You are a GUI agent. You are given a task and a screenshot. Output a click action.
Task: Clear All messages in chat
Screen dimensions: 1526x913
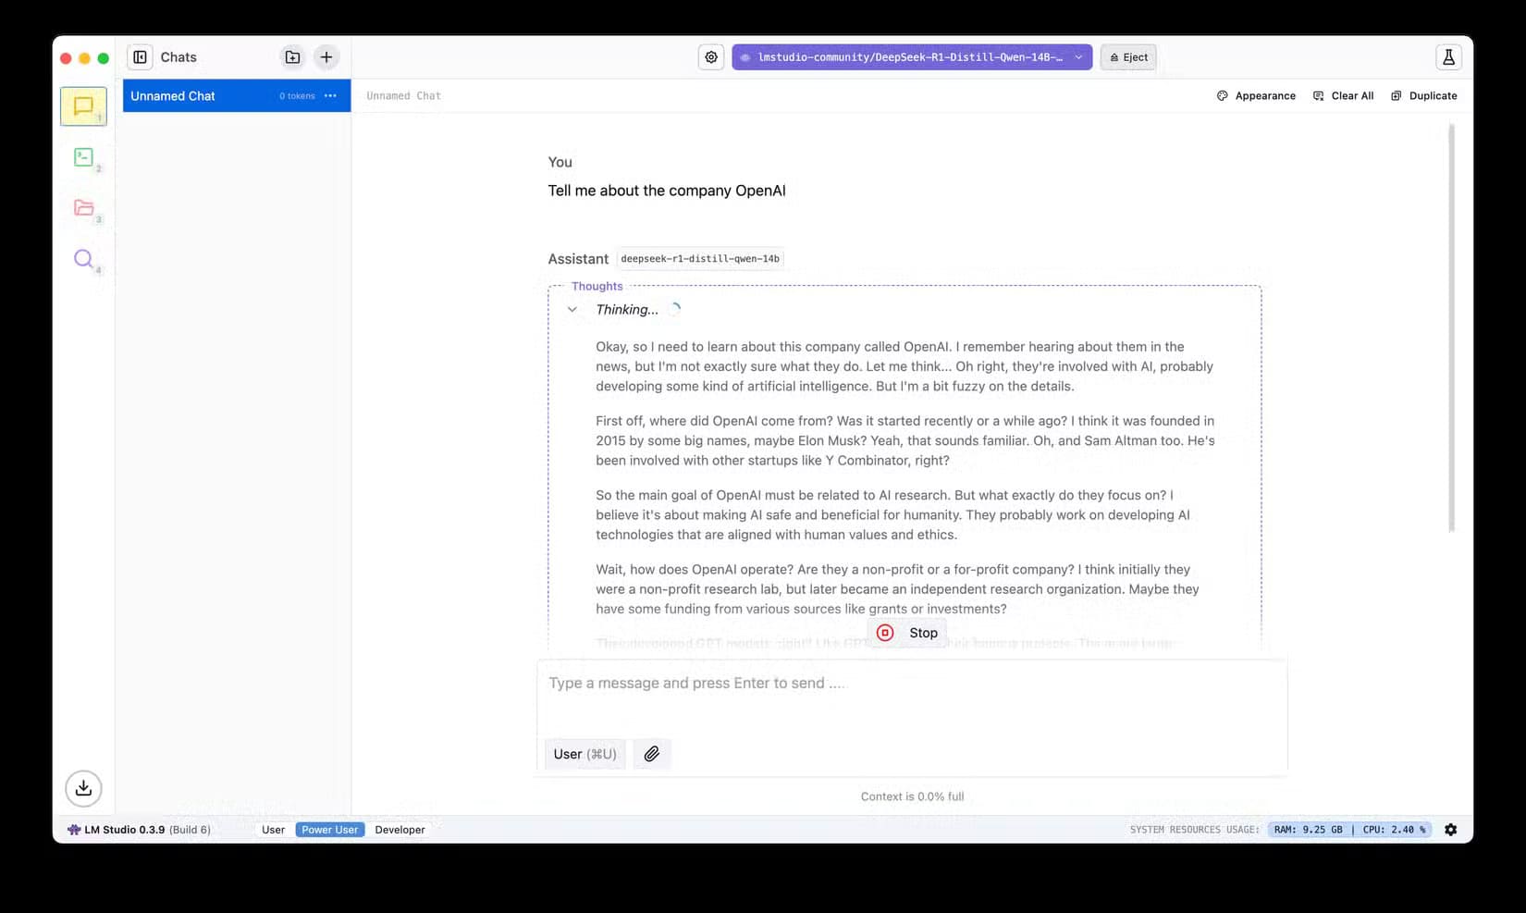click(1343, 96)
